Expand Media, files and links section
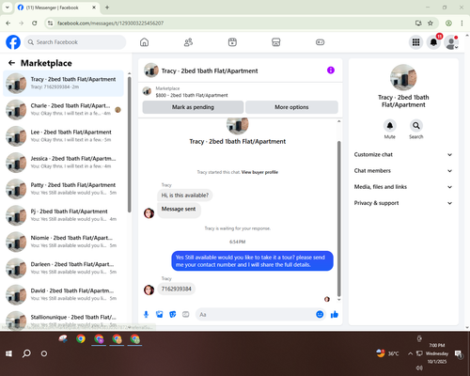Image resolution: width=470 pixels, height=376 pixels. point(403,187)
